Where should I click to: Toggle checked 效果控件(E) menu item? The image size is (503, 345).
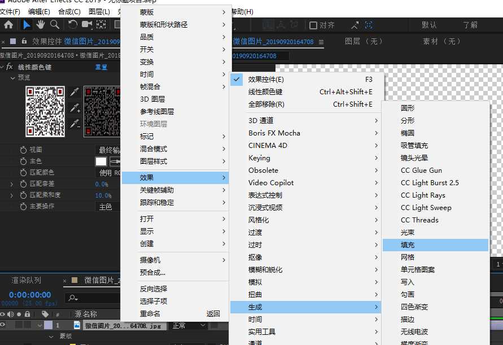(306, 80)
